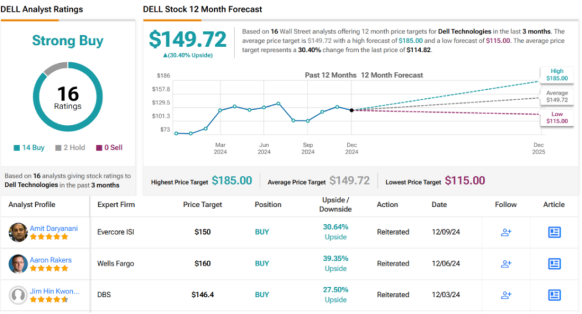Open Aaron Rakers analyst link

[x=51, y=260]
